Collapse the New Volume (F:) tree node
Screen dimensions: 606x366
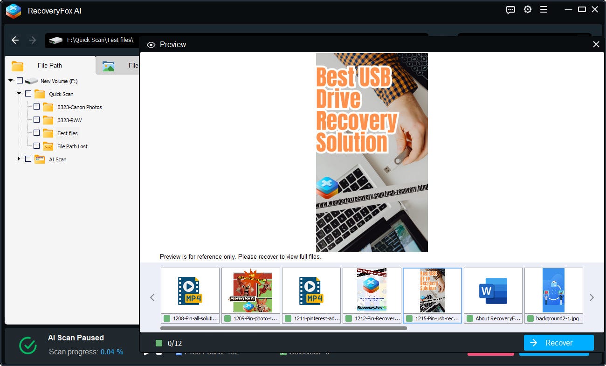coord(10,81)
